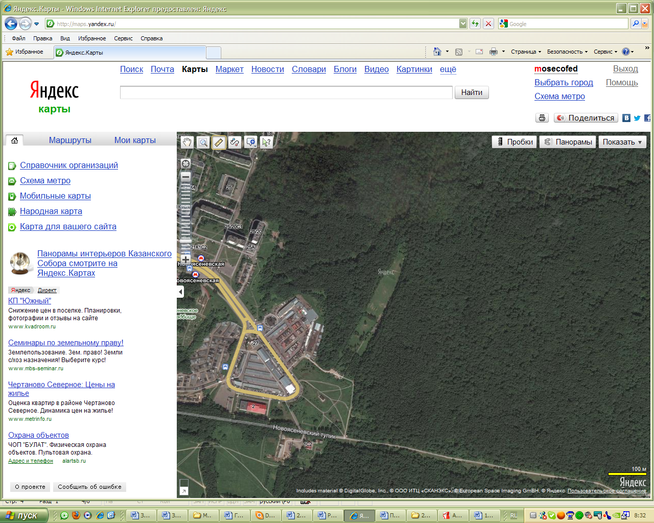Viewport: 654px width, 523px height.
Task: Switch to the Мои карты tab
Action: tap(135, 140)
